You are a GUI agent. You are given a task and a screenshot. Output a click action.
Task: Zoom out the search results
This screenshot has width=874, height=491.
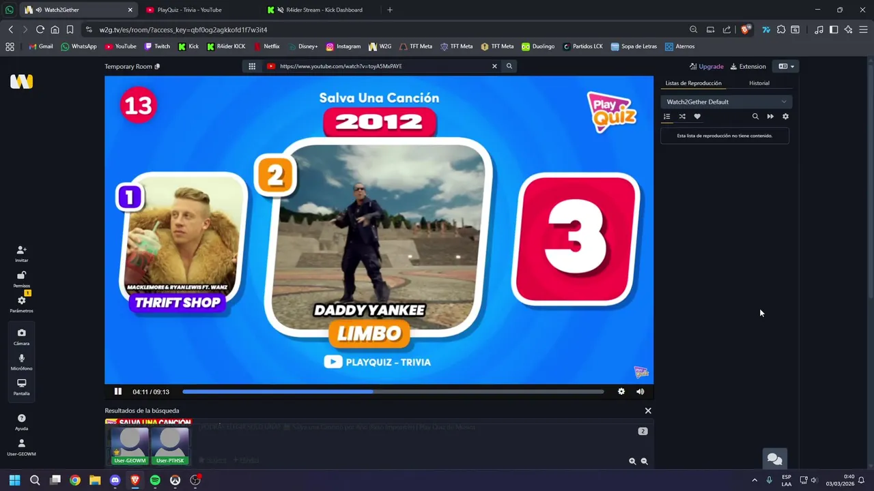tap(644, 461)
